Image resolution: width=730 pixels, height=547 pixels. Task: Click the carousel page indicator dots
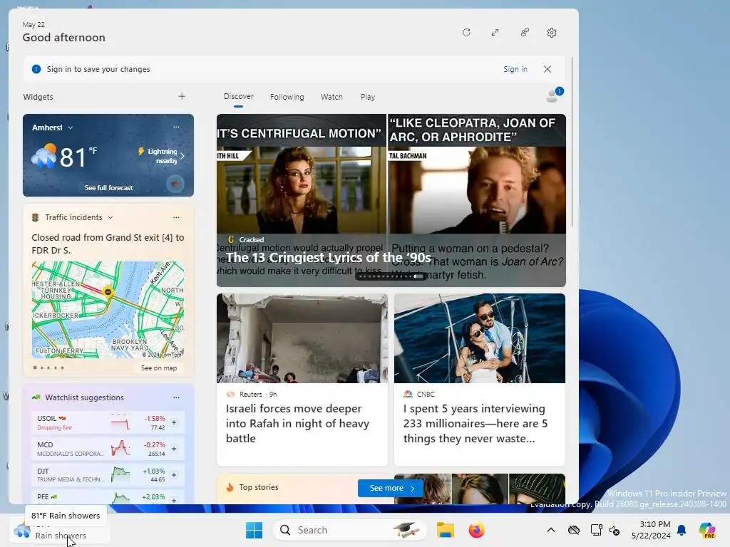(x=391, y=276)
